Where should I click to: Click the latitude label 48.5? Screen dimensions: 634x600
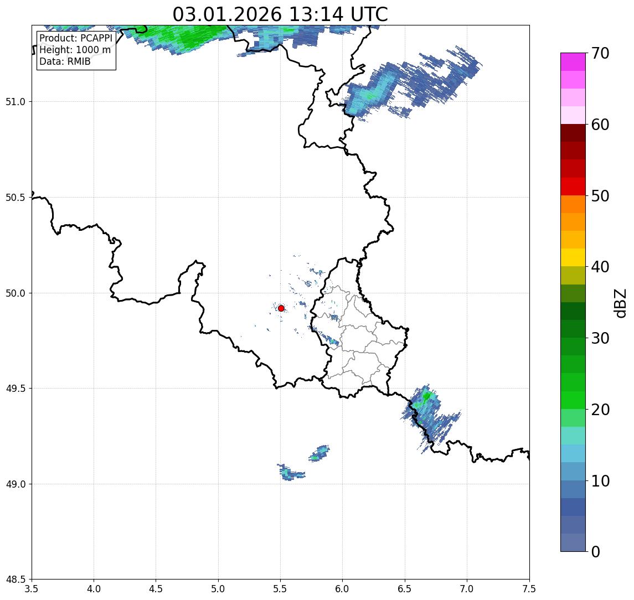[16, 579]
